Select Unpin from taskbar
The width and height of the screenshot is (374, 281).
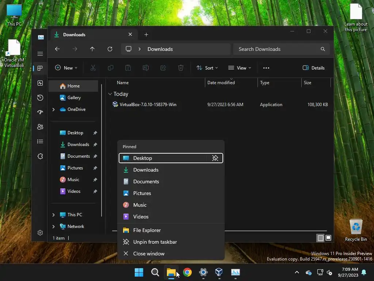[171, 242]
